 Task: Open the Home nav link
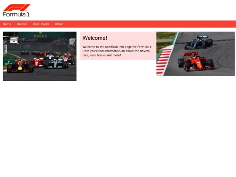7,24
